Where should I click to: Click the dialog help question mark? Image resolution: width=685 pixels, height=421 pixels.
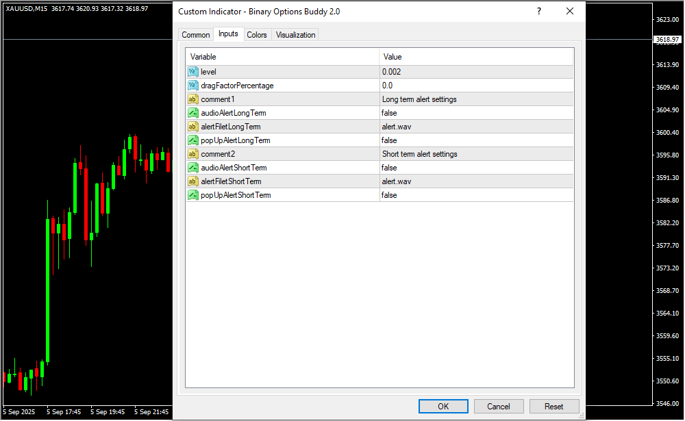[539, 12]
